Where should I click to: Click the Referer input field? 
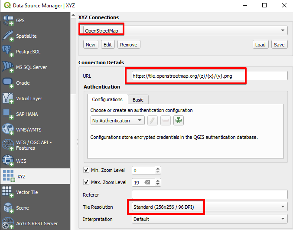(209, 194)
